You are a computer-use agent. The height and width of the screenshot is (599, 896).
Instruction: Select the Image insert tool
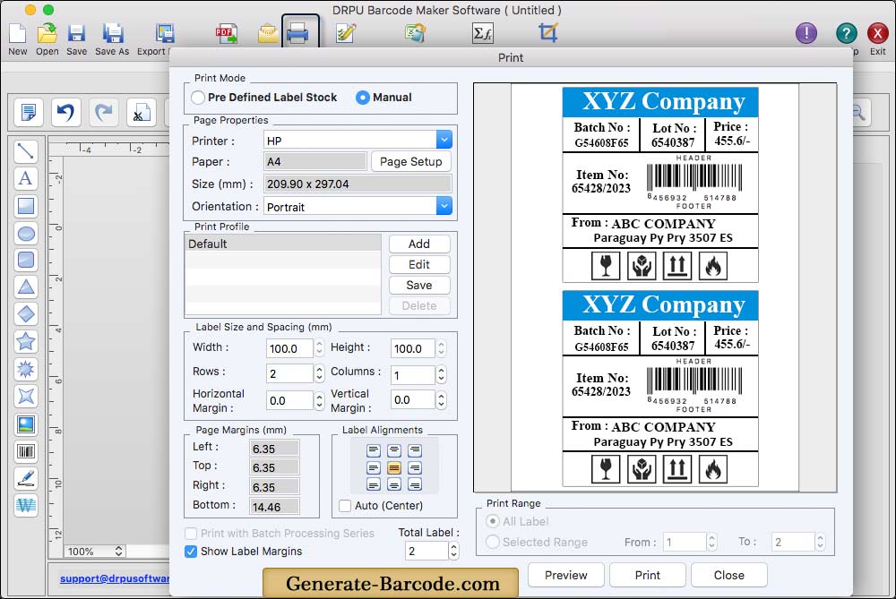point(26,424)
